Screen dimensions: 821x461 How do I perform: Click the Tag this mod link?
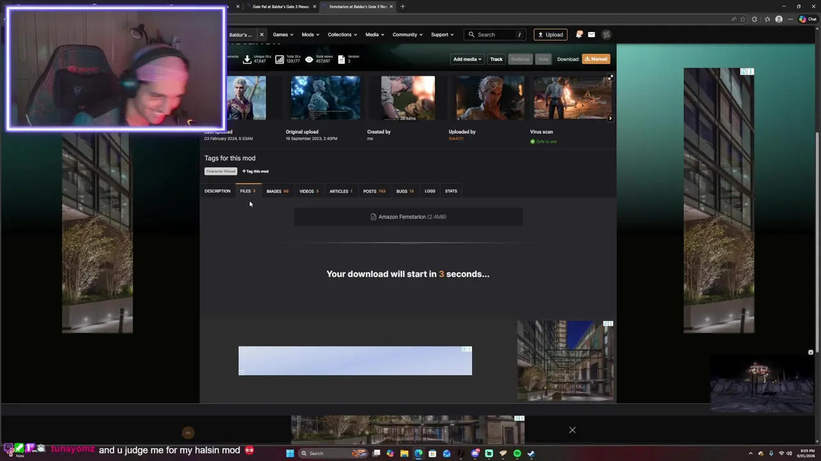pyautogui.click(x=255, y=172)
